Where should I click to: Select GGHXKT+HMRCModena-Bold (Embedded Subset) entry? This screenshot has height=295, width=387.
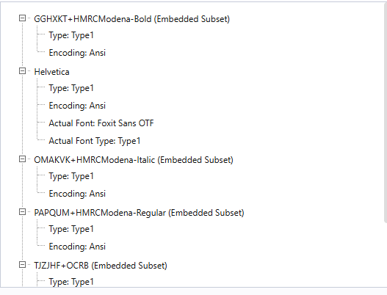(131, 19)
